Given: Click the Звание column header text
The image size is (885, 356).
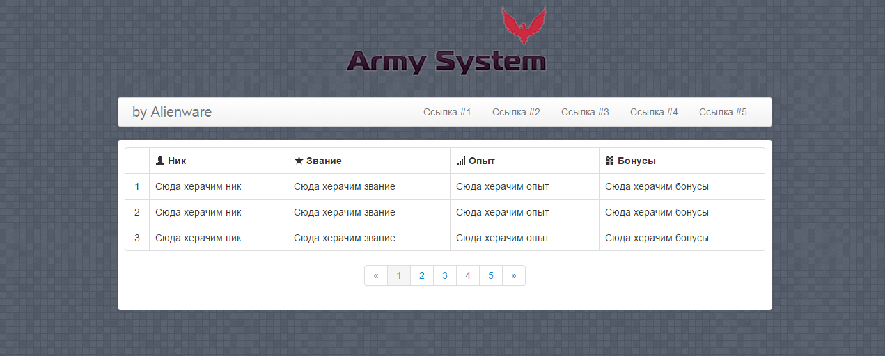Looking at the screenshot, I should coord(324,161).
